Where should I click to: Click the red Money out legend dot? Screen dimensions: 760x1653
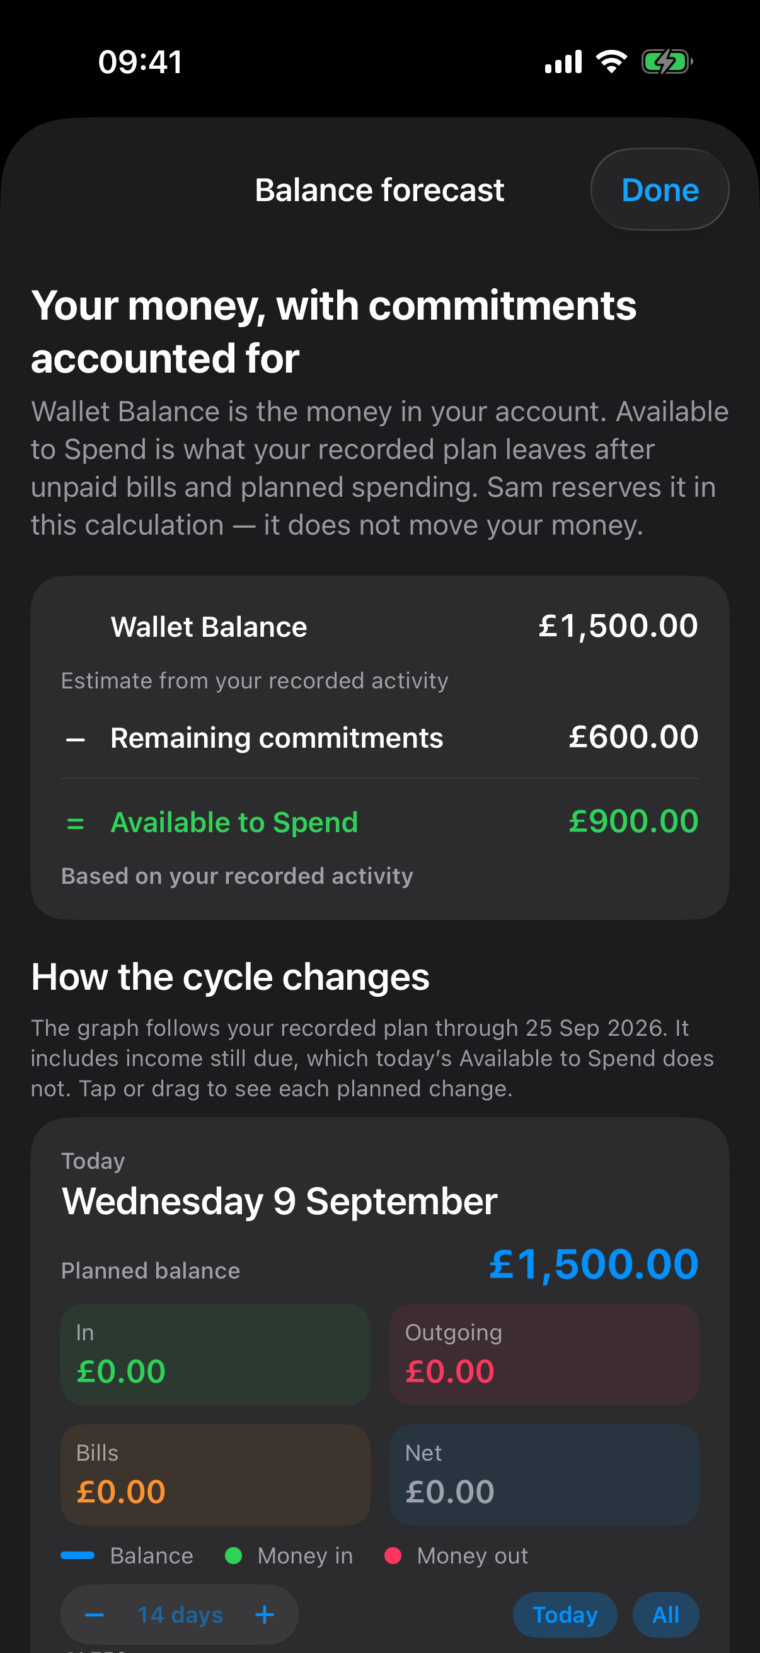(393, 1555)
